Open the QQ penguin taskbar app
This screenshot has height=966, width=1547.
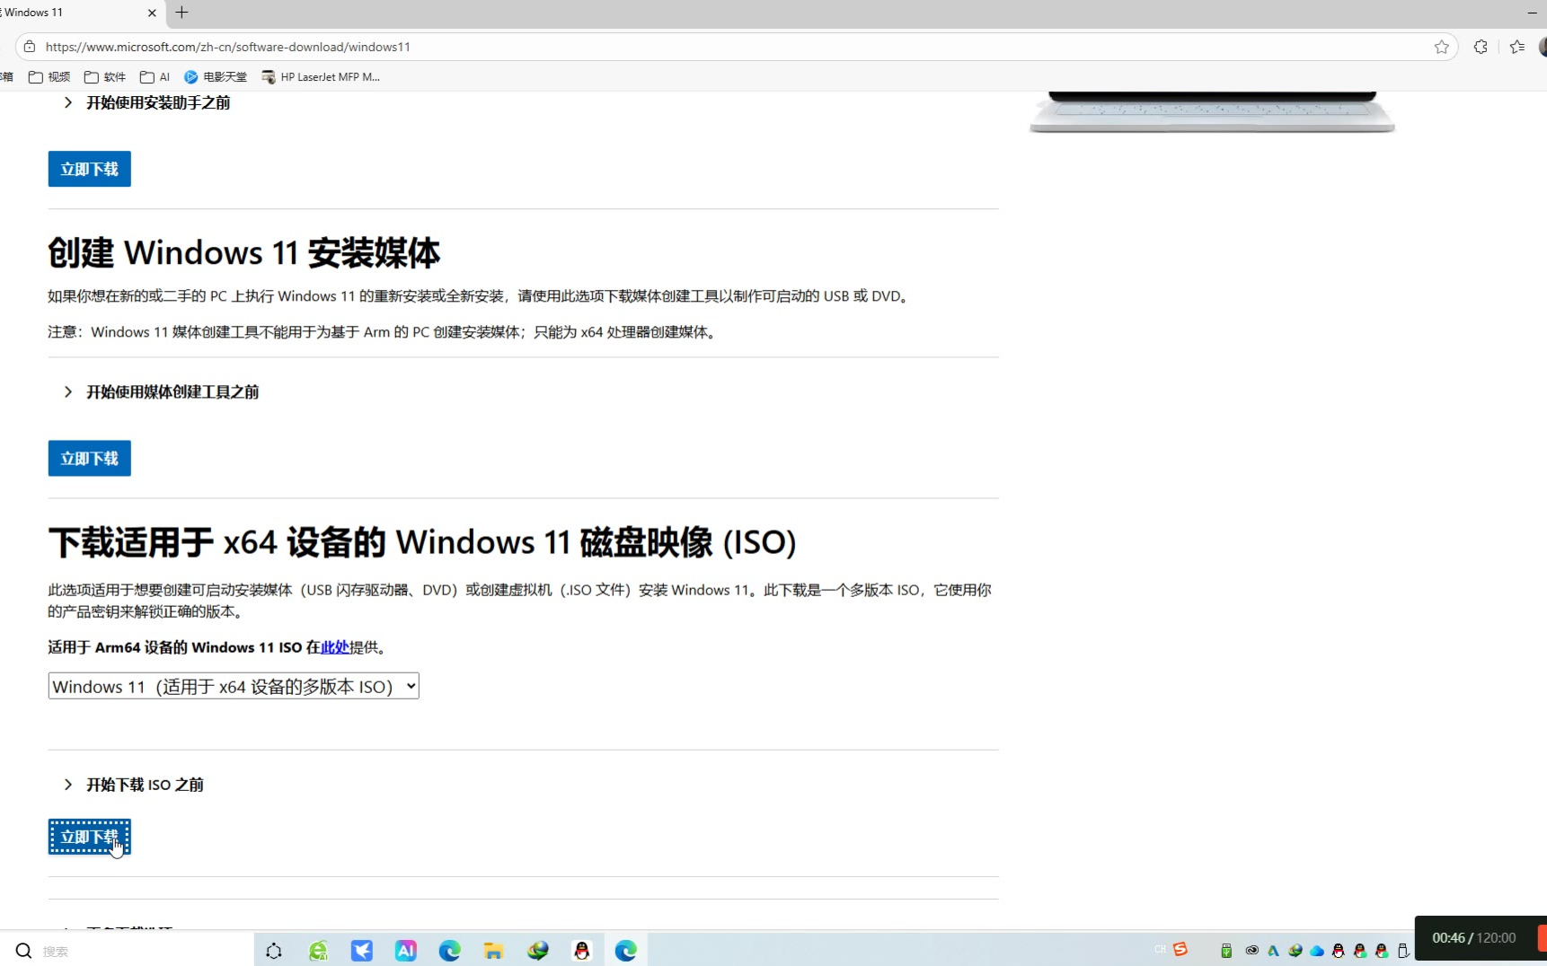(x=582, y=951)
